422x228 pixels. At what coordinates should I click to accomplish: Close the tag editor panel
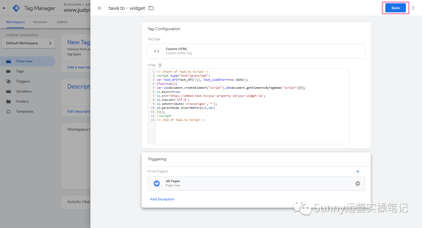(99, 8)
